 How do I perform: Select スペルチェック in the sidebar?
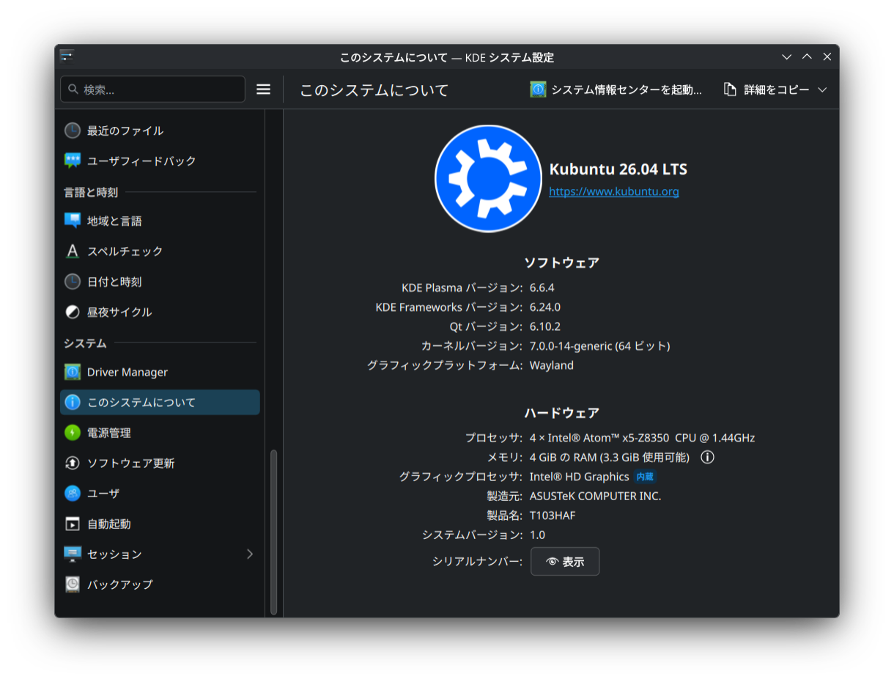point(160,252)
